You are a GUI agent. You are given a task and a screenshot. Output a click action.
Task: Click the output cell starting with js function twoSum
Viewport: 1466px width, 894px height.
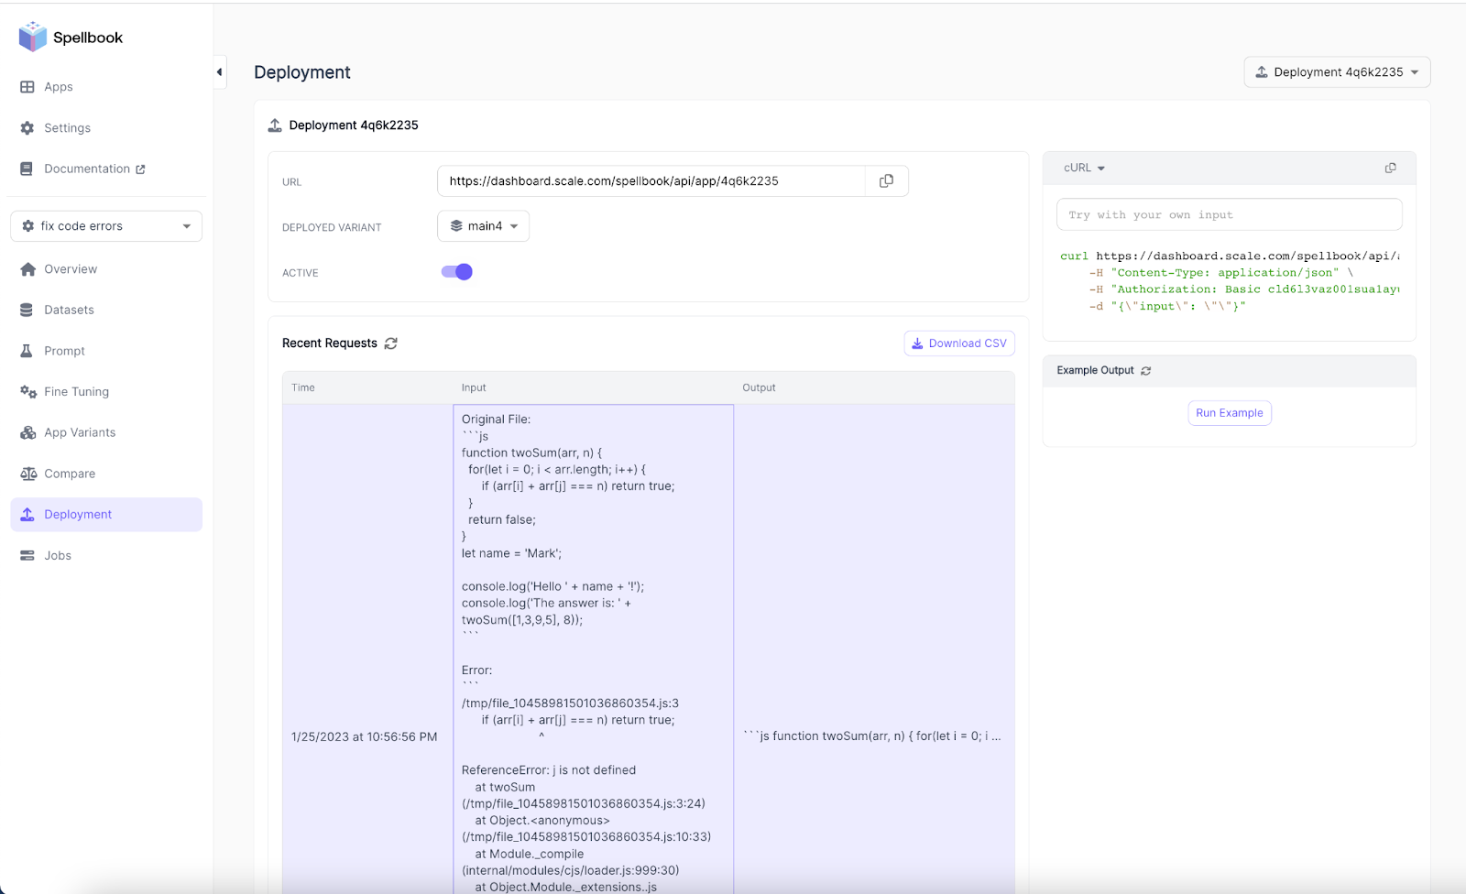point(872,736)
